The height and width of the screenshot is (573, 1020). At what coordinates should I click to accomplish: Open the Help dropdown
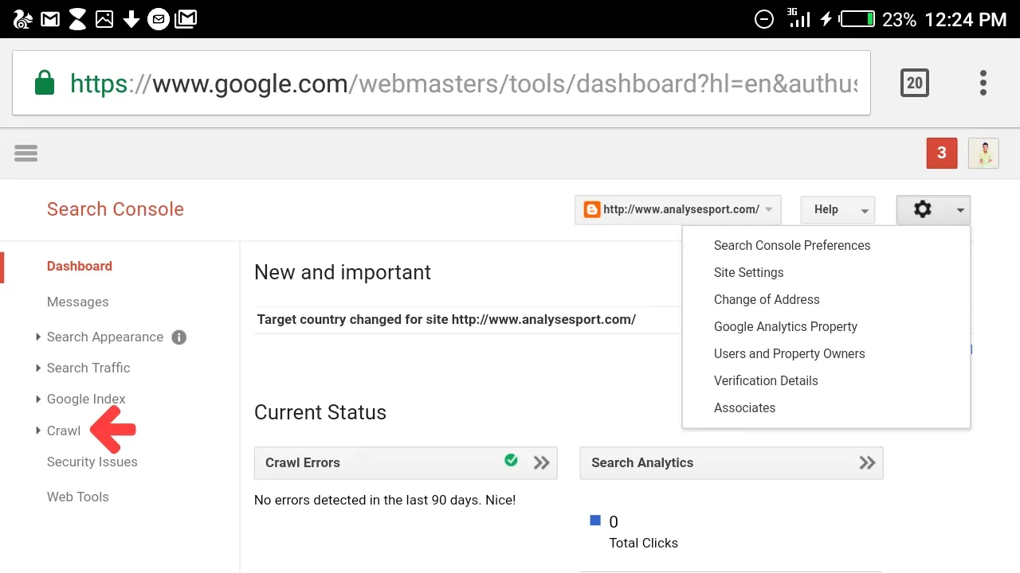838,209
